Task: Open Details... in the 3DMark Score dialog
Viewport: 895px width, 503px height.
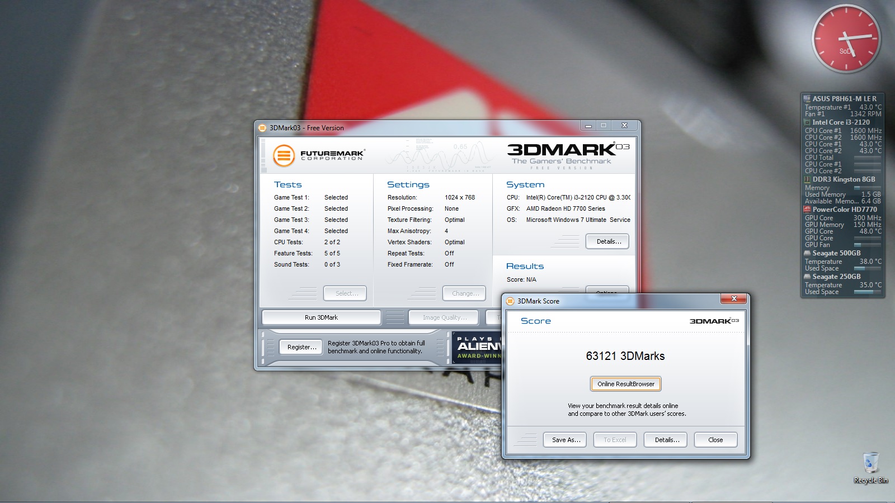Action: 666,440
